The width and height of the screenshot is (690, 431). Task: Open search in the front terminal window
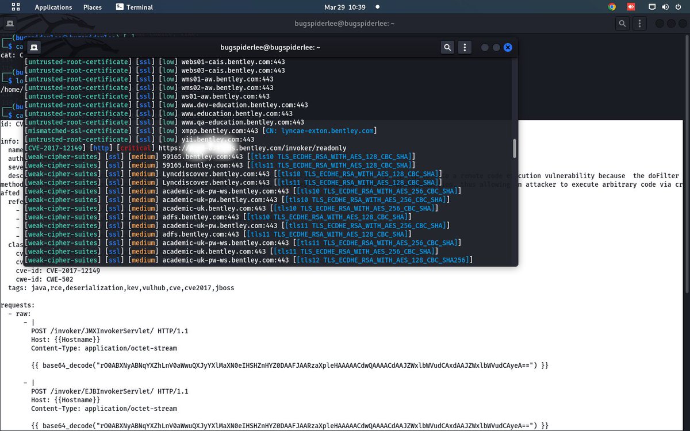pyautogui.click(x=447, y=47)
